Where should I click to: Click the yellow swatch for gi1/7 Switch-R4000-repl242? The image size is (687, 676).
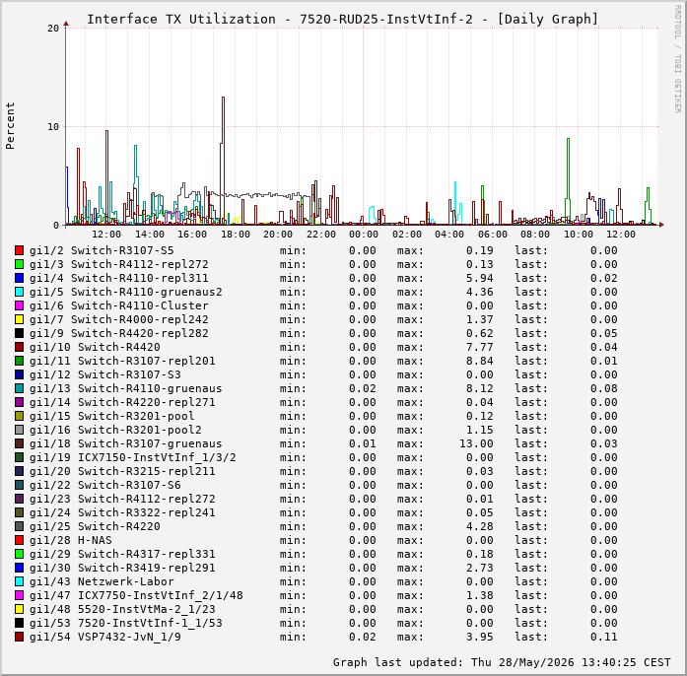click(19, 319)
